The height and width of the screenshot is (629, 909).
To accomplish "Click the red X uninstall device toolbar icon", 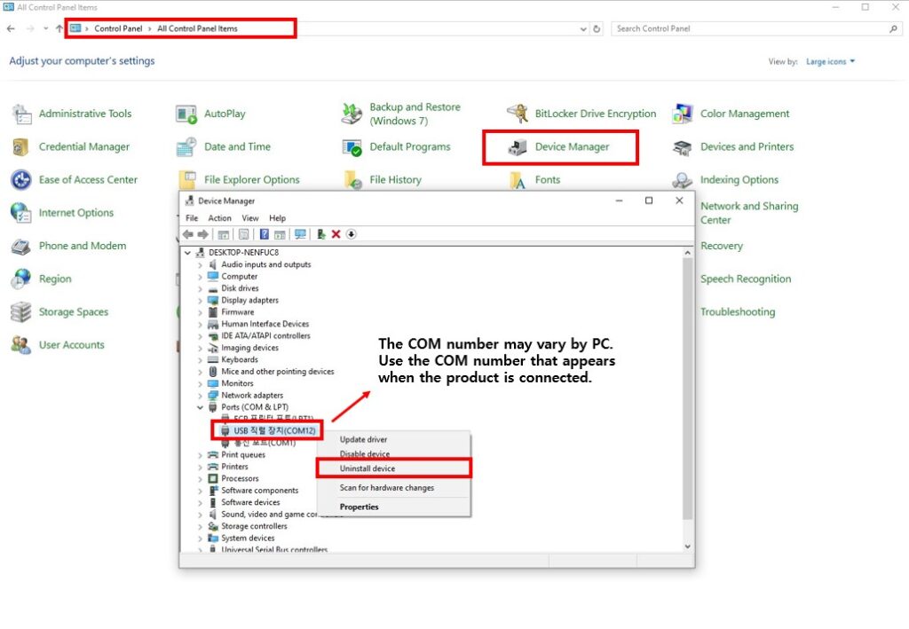I will click(x=336, y=234).
